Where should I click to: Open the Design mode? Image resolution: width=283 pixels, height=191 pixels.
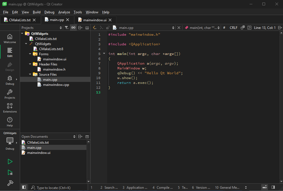(x=10, y=67)
